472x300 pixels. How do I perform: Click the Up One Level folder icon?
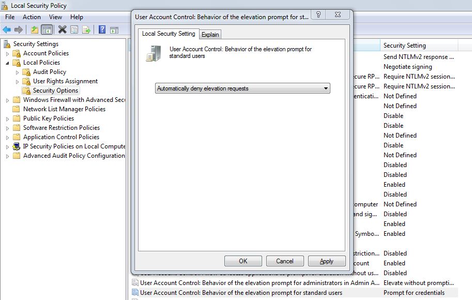point(35,29)
